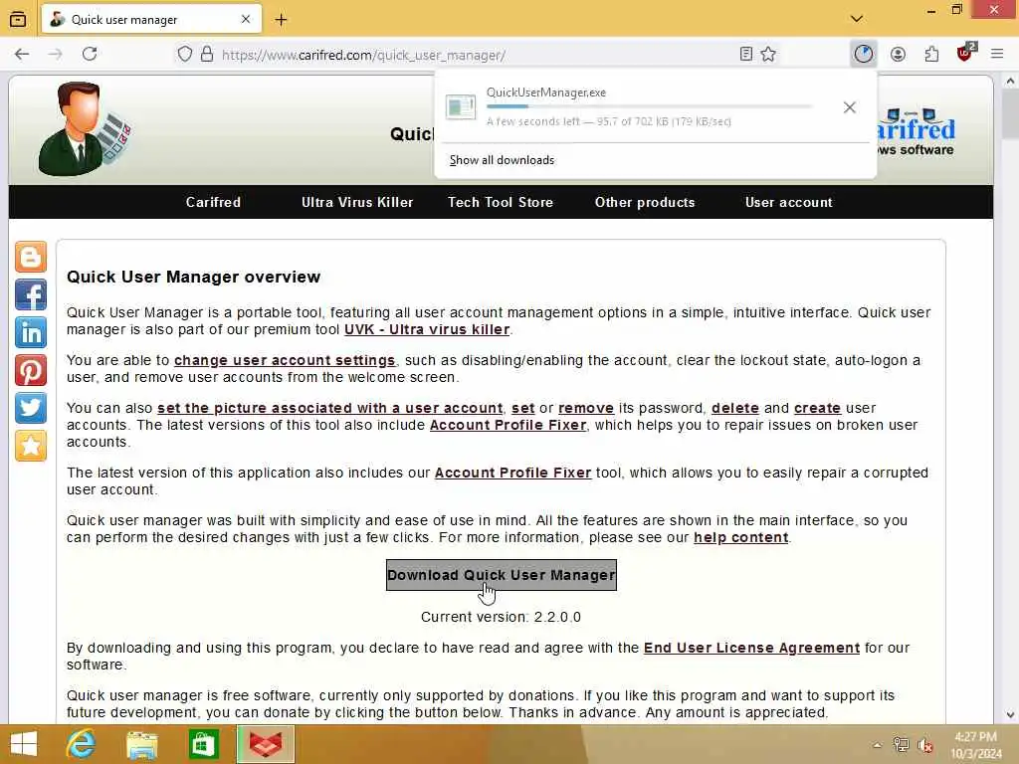Viewport: 1019px width, 764px height.
Task: Open the Tech Tool Store menu item
Action: [x=501, y=202]
